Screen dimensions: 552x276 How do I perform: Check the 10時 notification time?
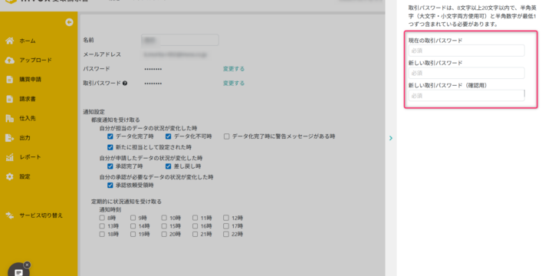coord(164,218)
